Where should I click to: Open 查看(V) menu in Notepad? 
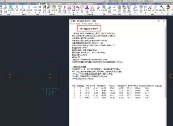point(91,24)
